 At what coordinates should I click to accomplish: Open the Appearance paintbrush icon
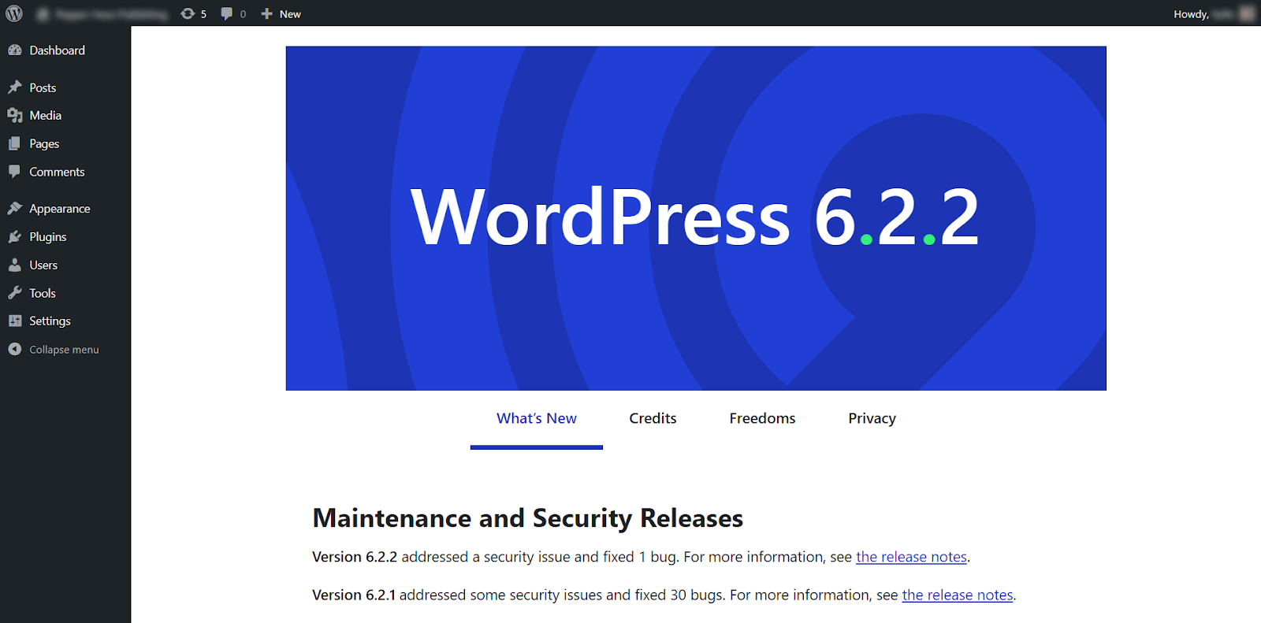click(15, 209)
